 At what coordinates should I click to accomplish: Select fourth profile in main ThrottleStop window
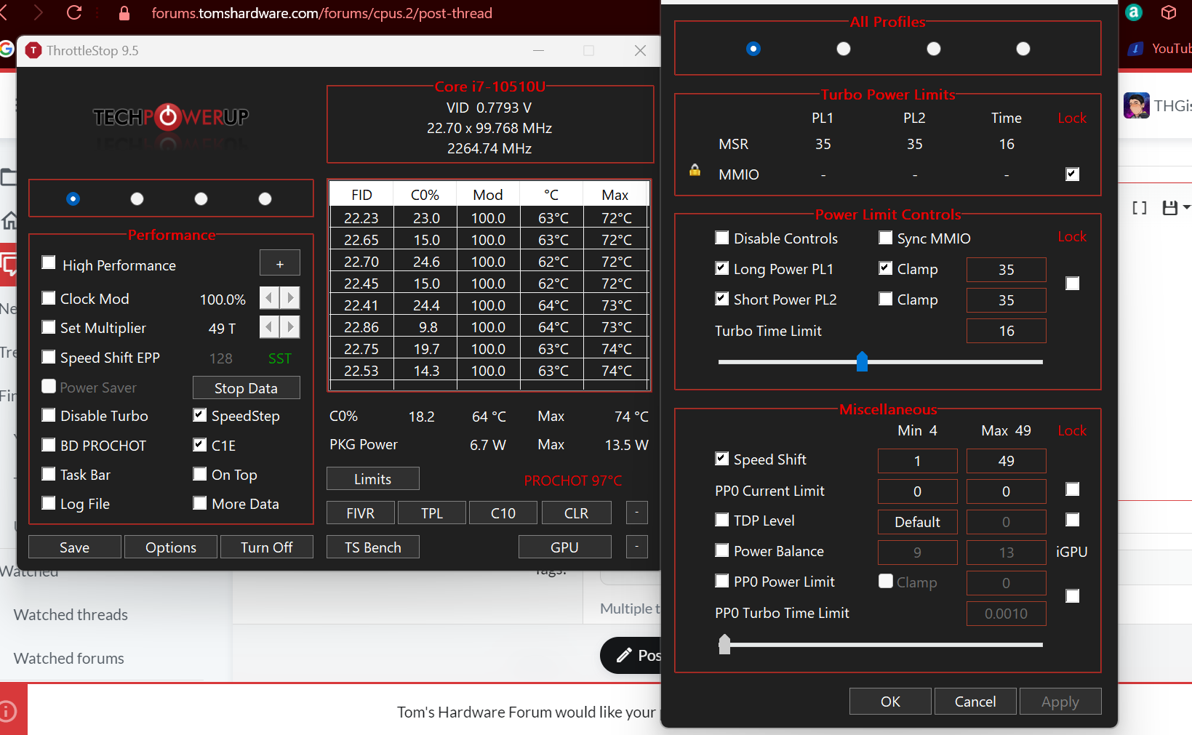pyautogui.click(x=265, y=199)
